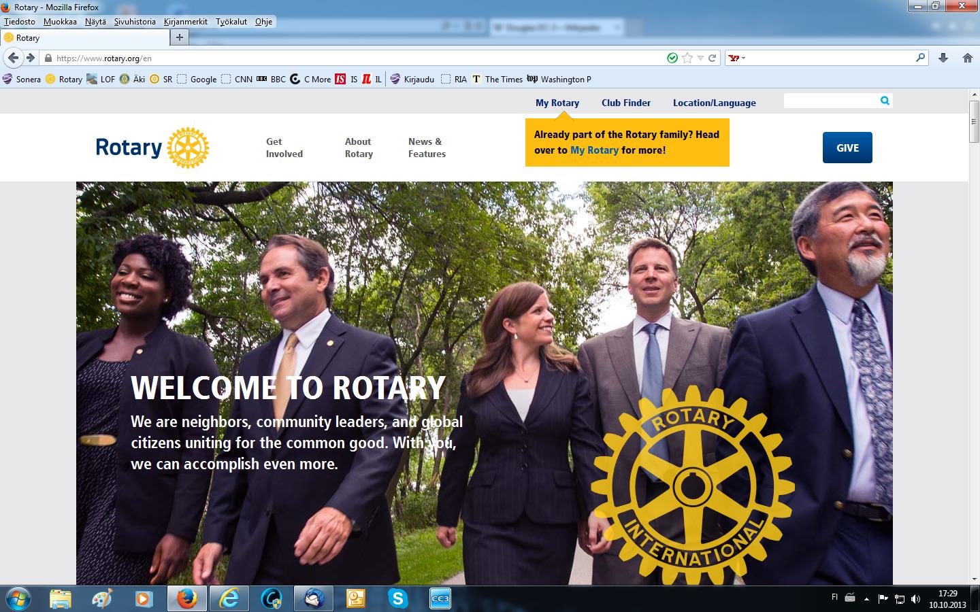Click the blue search icon on Rotary site

(885, 101)
